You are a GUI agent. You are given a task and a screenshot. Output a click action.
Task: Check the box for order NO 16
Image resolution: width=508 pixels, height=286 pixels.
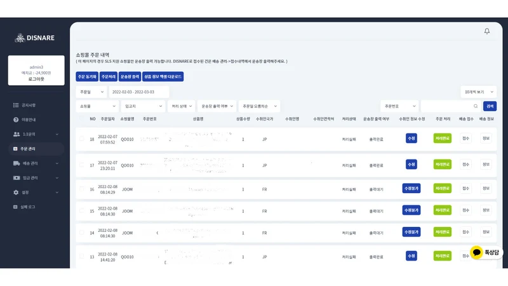[x=82, y=189]
